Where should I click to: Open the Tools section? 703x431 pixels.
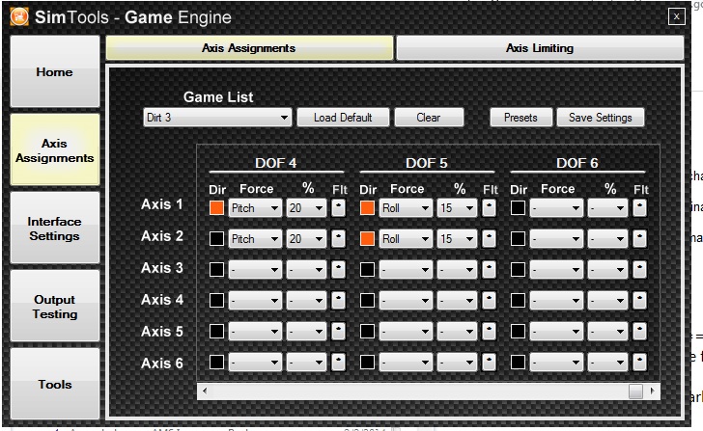pyautogui.click(x=55, y=384)
